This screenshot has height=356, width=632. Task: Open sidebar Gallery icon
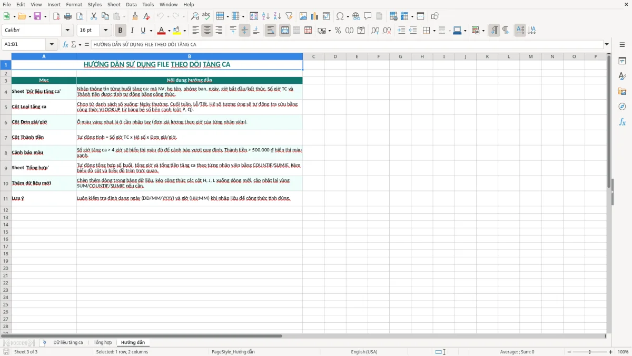pyautogui.click(x=622, y=91)
